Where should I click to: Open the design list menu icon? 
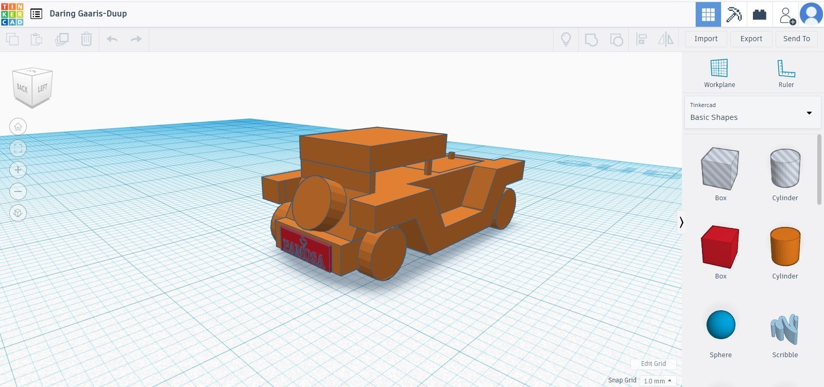[x=36, y=14]
